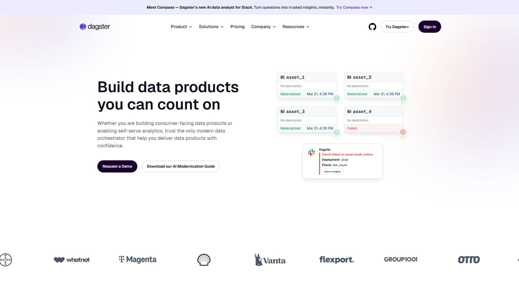Click the asset_1 table icon

coord(282,77)
